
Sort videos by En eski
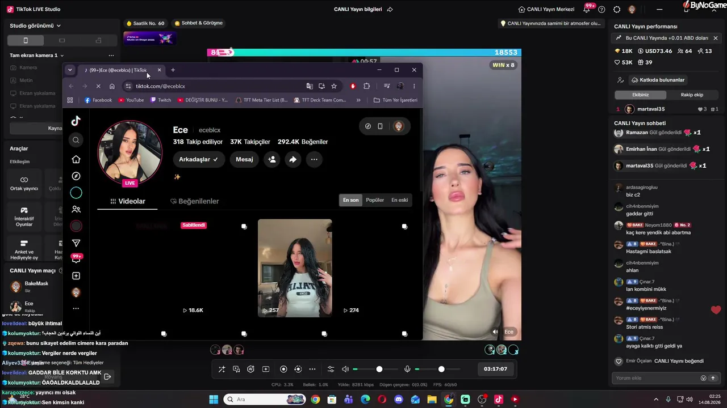[400, 200]
